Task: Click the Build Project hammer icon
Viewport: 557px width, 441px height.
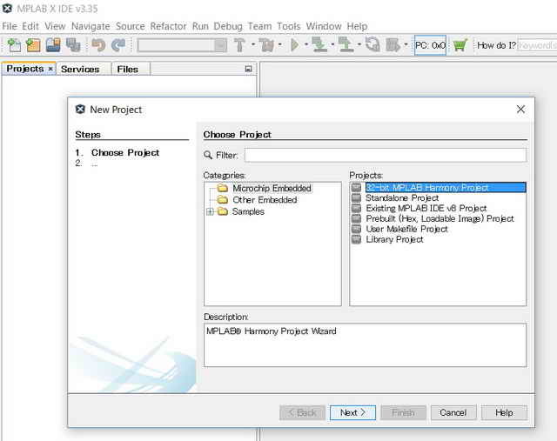Action: (240, 45)
